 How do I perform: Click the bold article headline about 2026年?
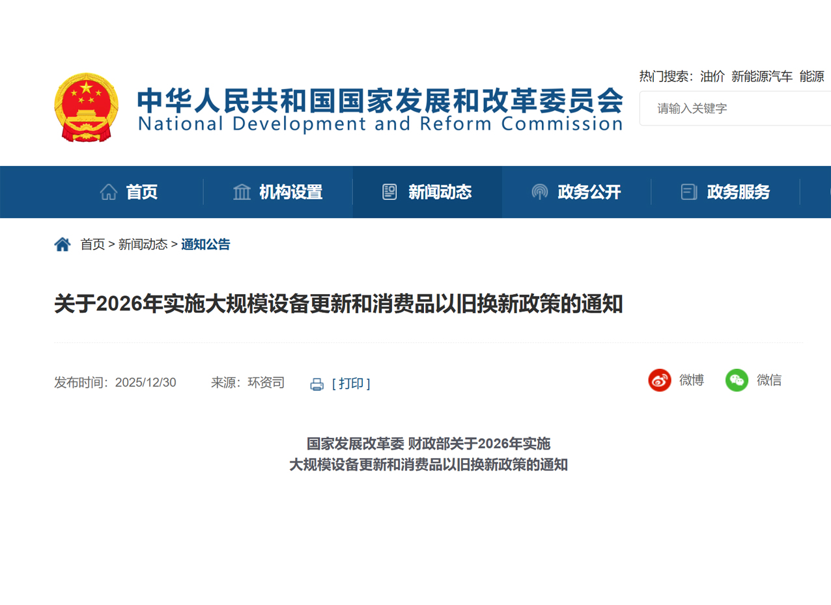pos(338,304)
